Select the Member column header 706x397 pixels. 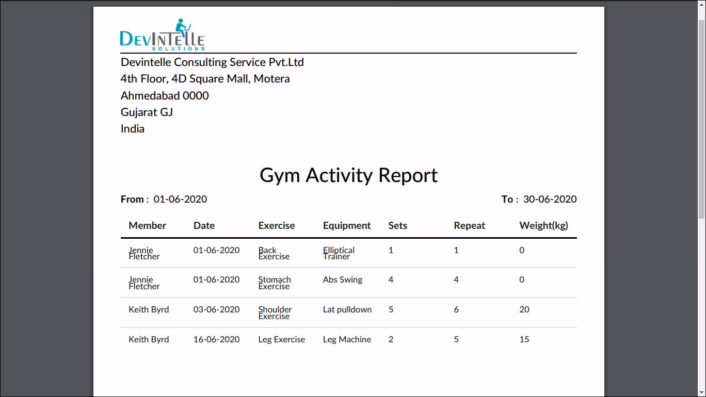pos(148,225)
